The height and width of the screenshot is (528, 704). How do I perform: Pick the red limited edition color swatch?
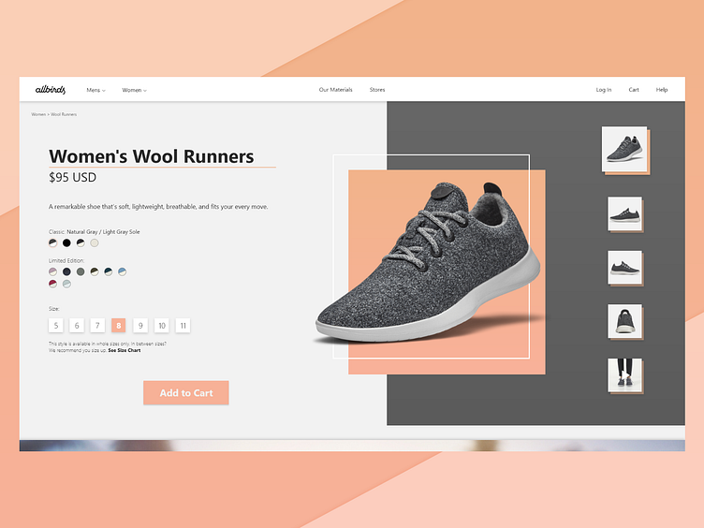click(x=52, y=284)
